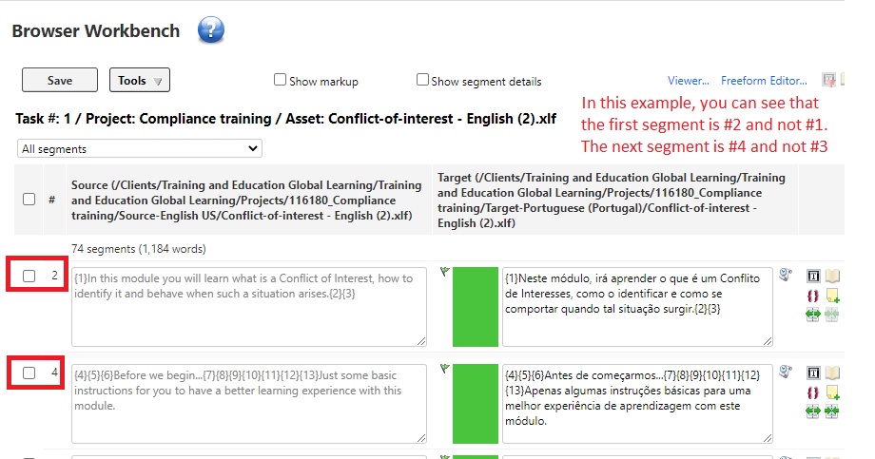Open the Freeform Editor link

pyautogui.click(x=764, y=81)
